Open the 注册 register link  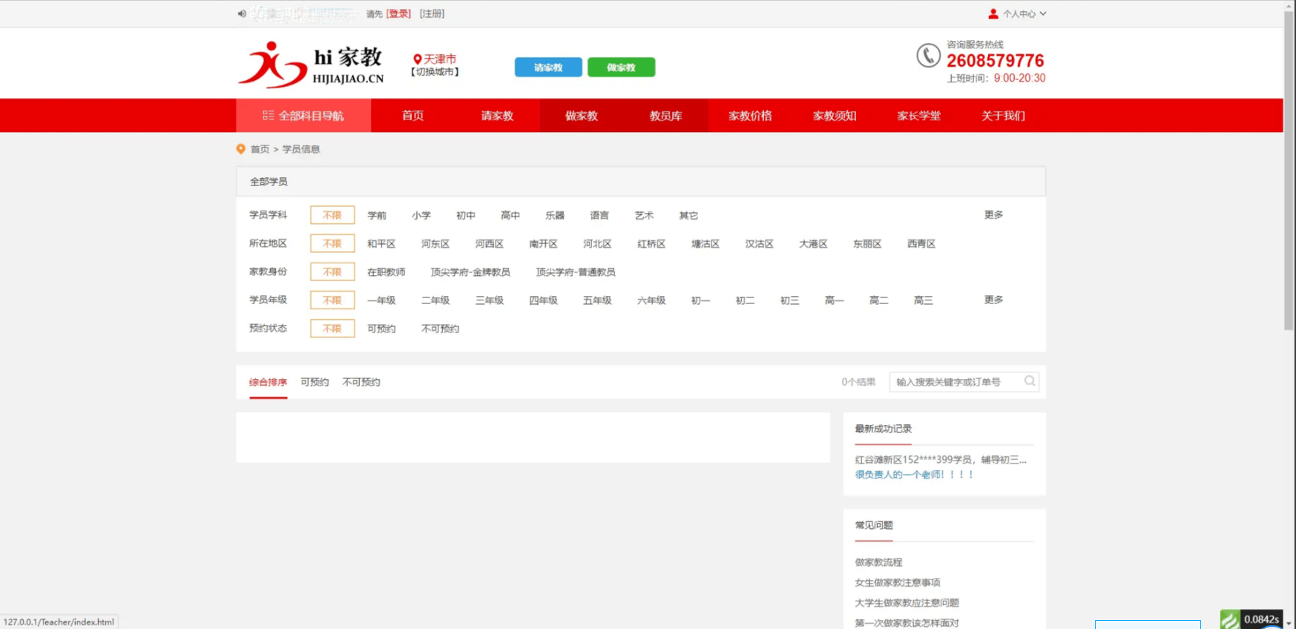tap(432, 13)
